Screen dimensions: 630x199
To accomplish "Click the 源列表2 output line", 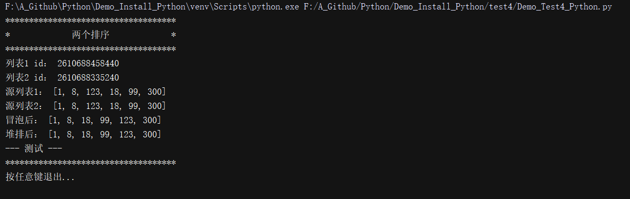I will coord(85,106).
